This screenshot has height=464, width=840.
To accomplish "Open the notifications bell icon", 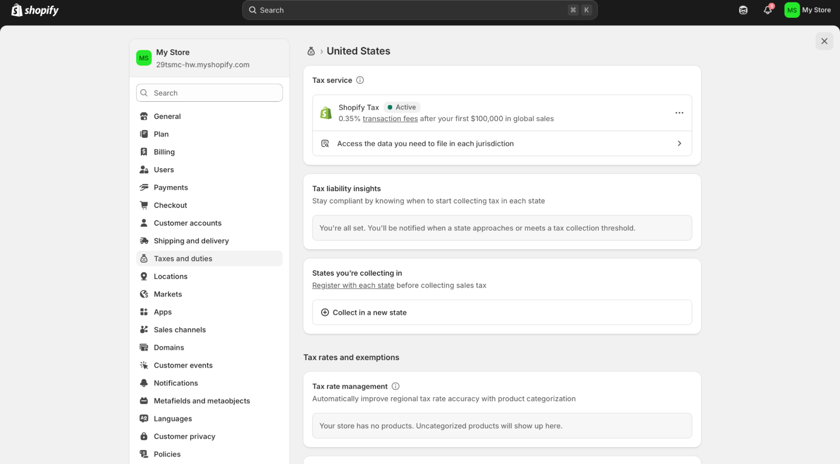I will pyautogui.click(x=768, y=10).
